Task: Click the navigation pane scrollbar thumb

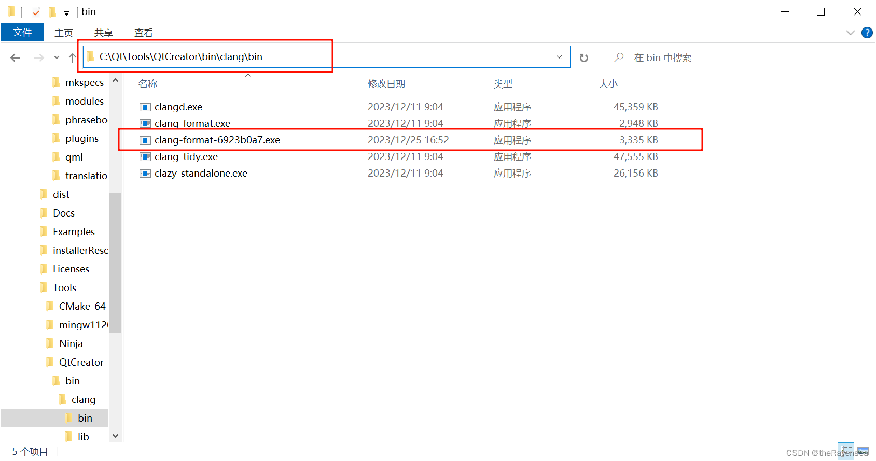Action: (115, 262)
